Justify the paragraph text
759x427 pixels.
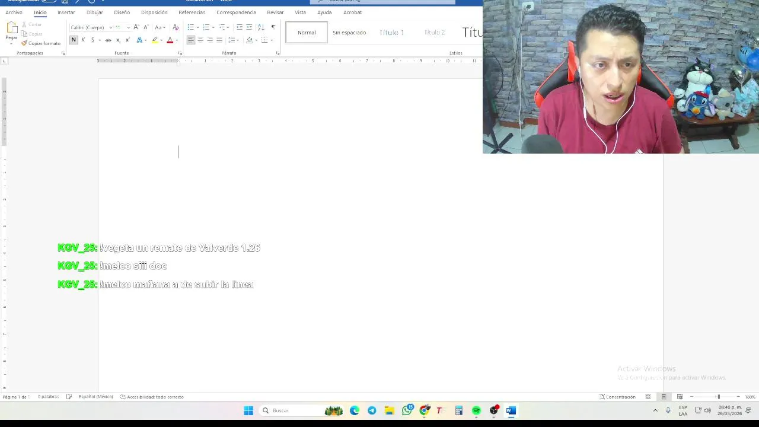click(219, 40)
